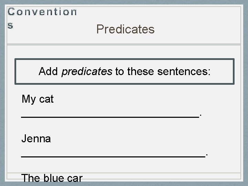Click the blank line below "Jenna"
Viewport: 248px width, 186px height.
pyautogui.click(x=113, y=156)
